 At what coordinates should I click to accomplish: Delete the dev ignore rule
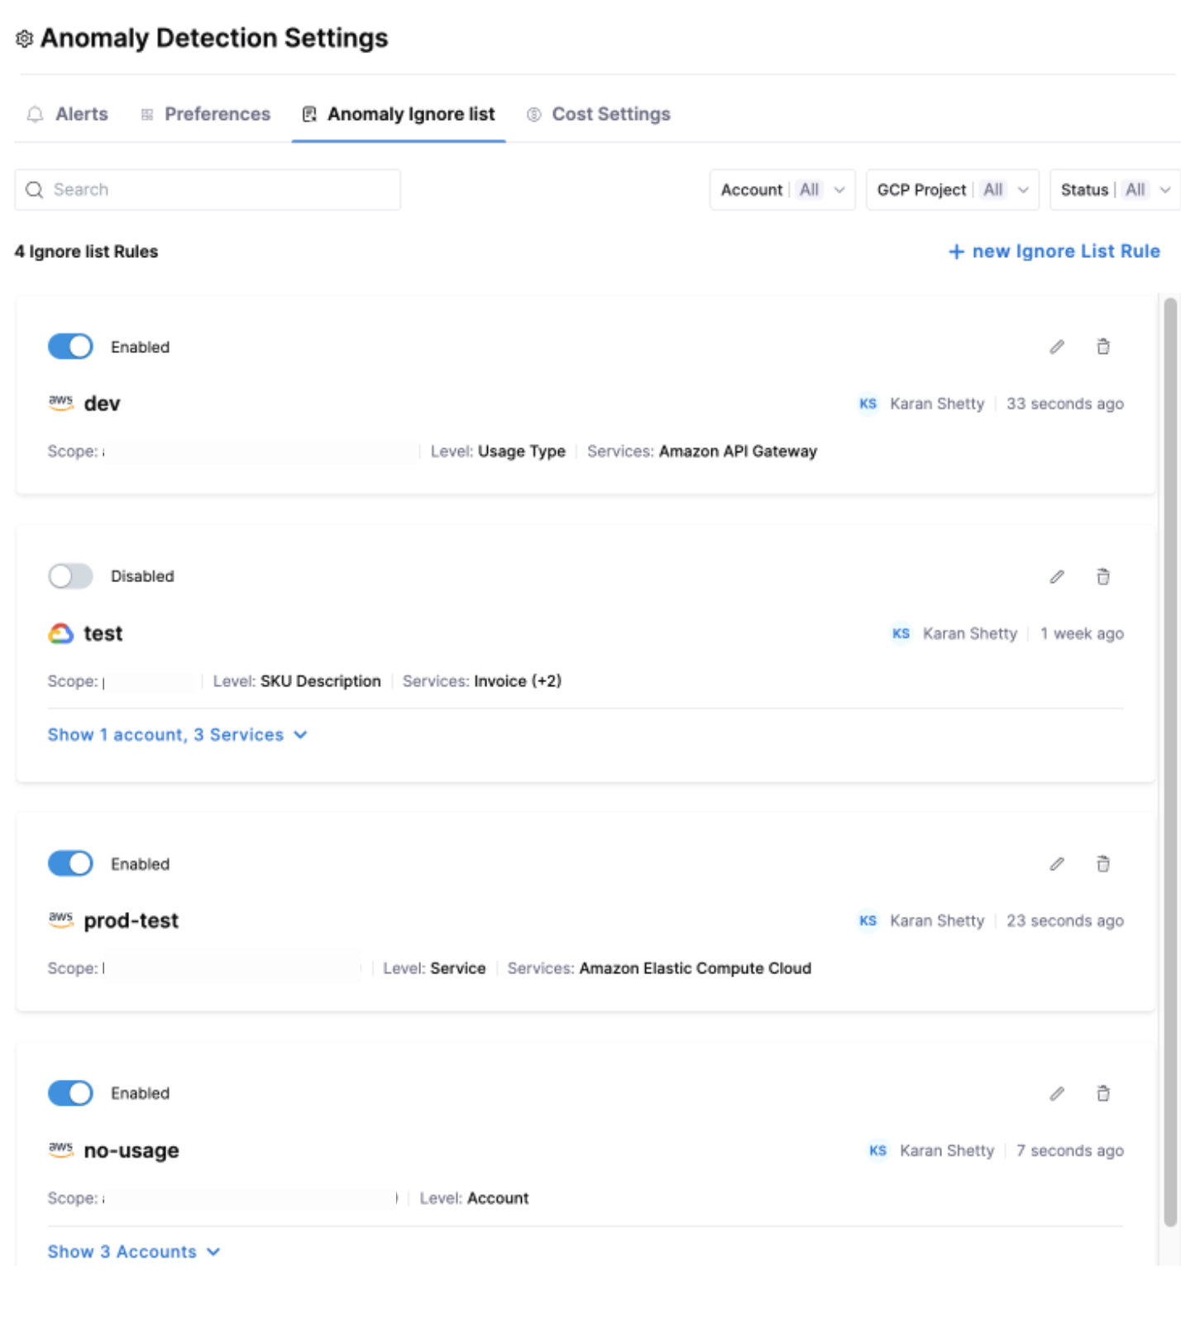(1102, 347)
